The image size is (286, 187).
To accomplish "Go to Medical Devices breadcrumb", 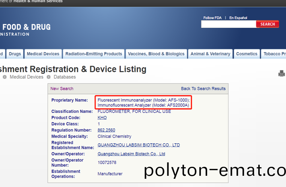I will point(26,77).
